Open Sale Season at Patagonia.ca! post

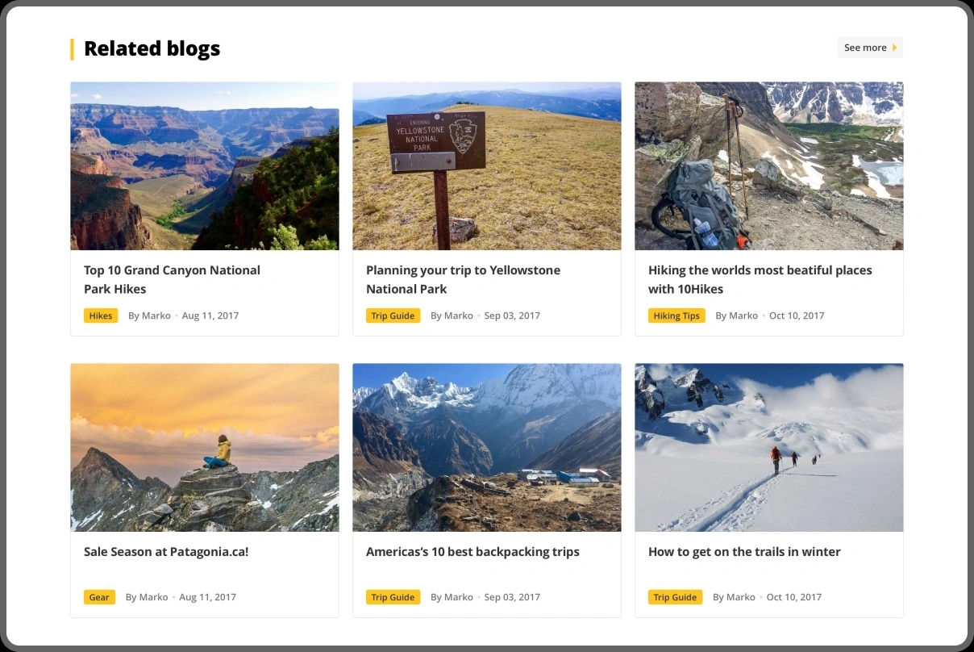(x=166, y=552)
